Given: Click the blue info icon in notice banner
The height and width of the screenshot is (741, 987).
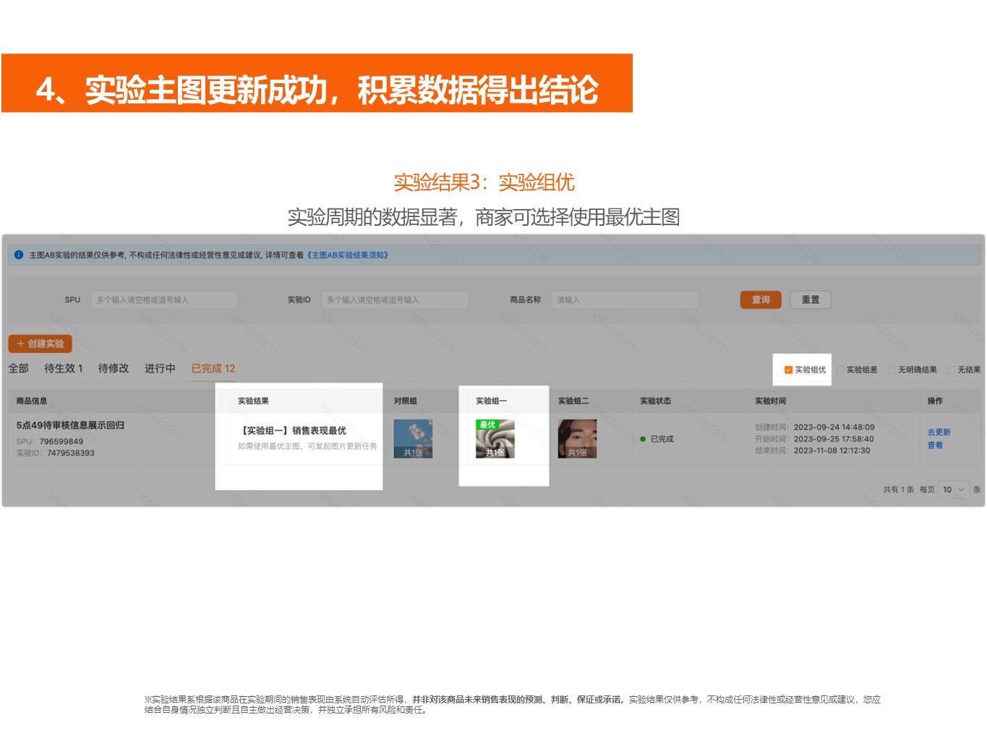Looking at the screenshot, I should (x=19, y=255).
